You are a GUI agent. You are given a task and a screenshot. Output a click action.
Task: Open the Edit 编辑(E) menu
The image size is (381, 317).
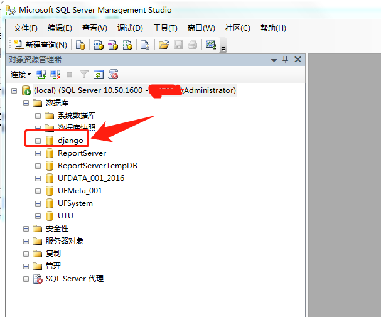coord(60,28)
